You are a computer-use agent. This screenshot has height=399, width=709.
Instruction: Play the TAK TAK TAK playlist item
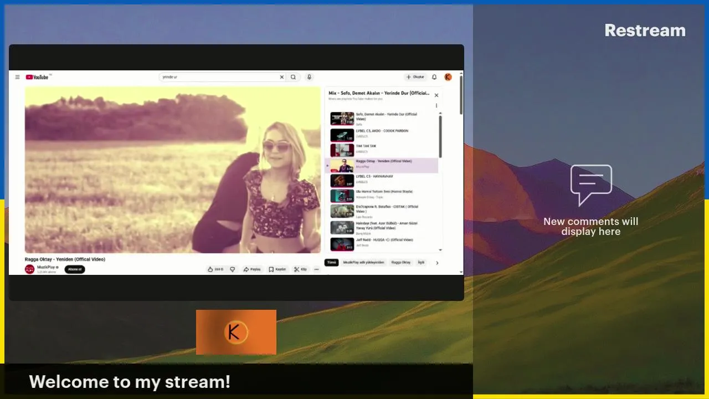coord(382,150)
